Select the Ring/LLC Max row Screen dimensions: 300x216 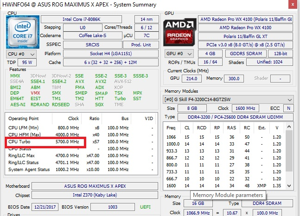pos(81,156)
